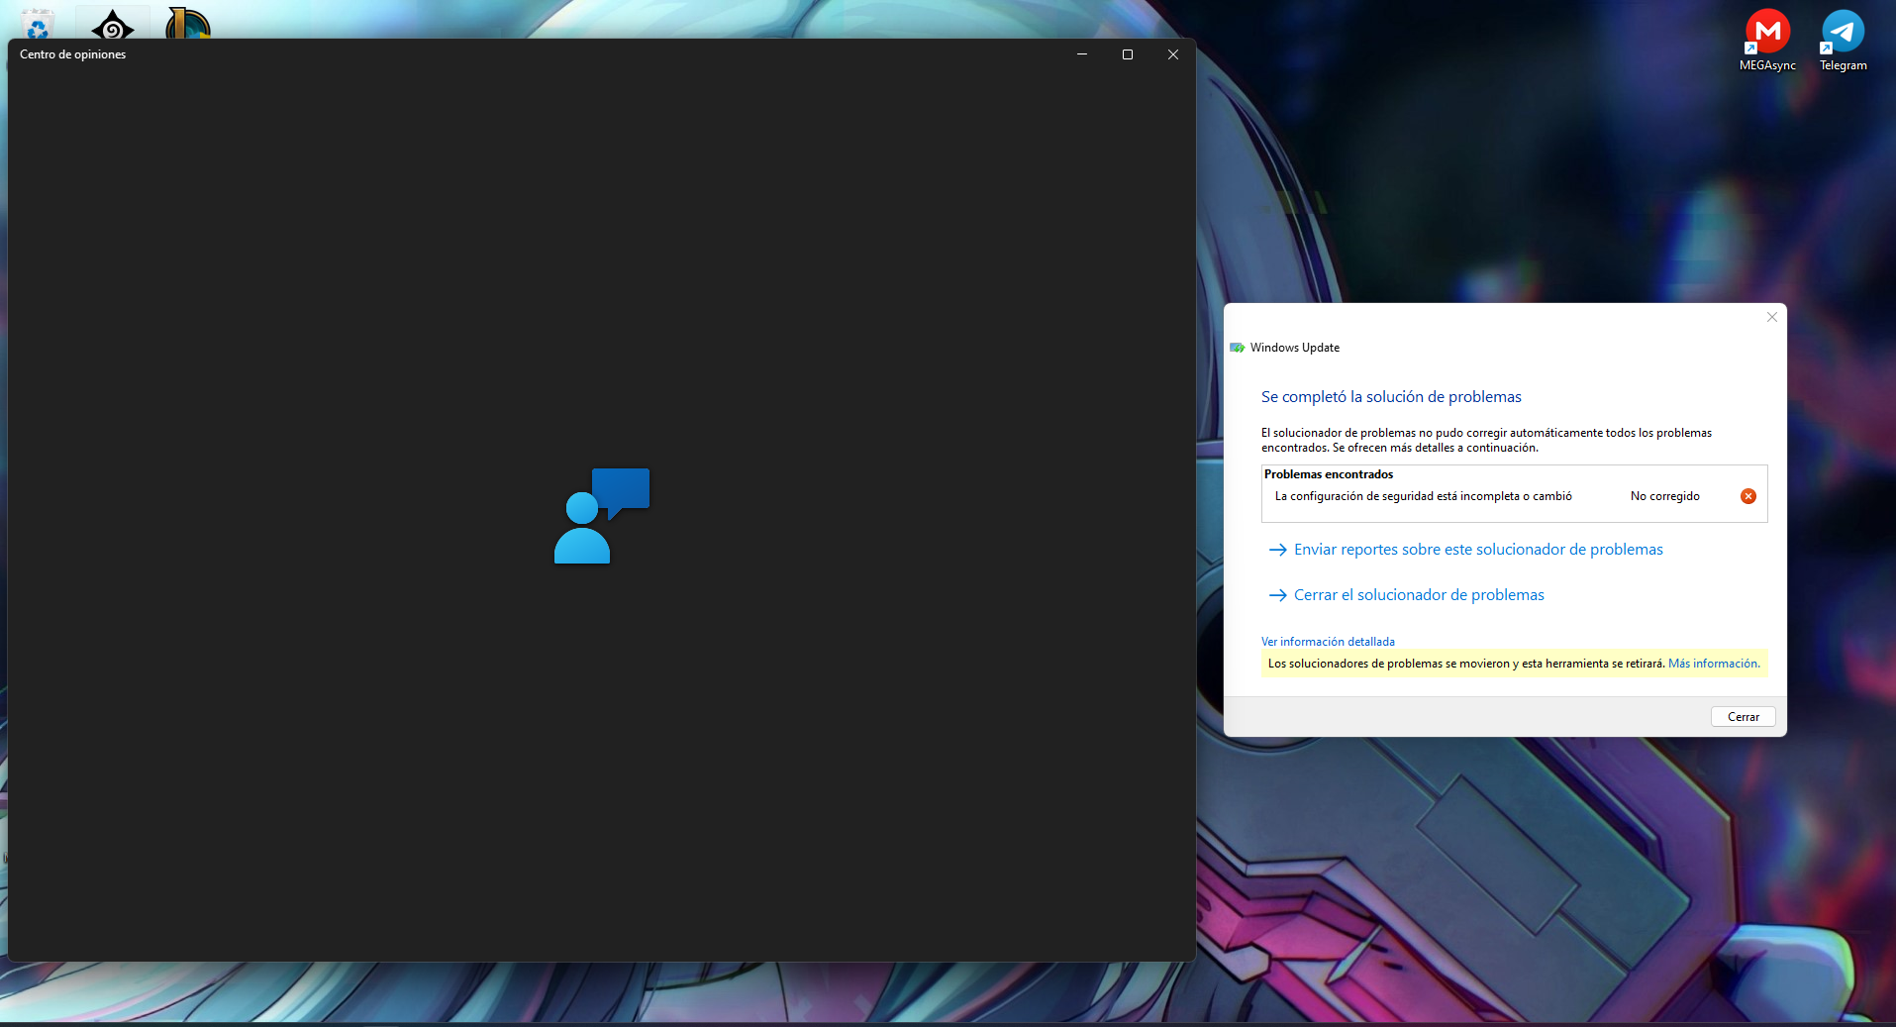
Task: Close the Windows Update troubleshooter dialog
Action: (1772, 317)
